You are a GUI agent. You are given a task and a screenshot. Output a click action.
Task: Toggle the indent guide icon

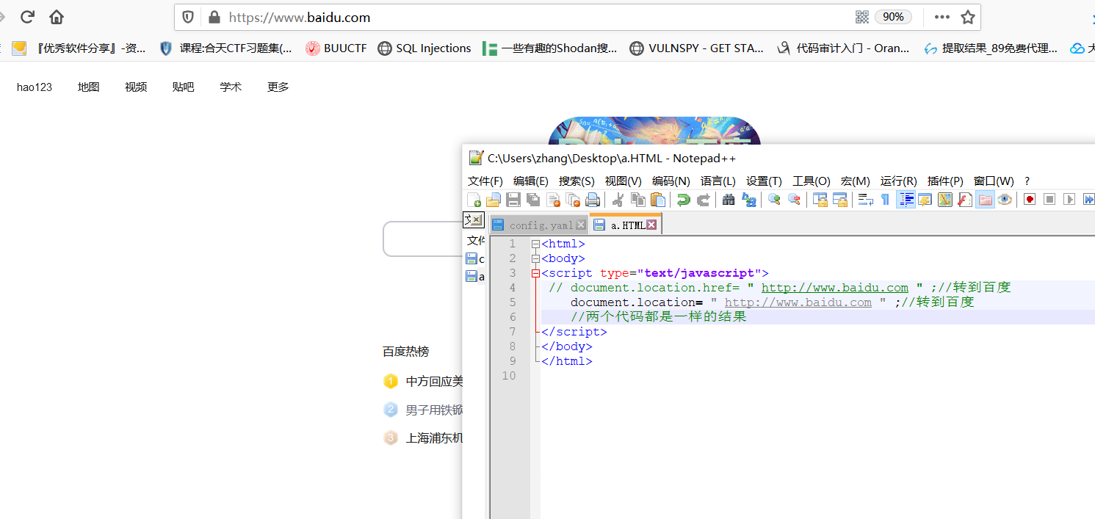point(906,200)
